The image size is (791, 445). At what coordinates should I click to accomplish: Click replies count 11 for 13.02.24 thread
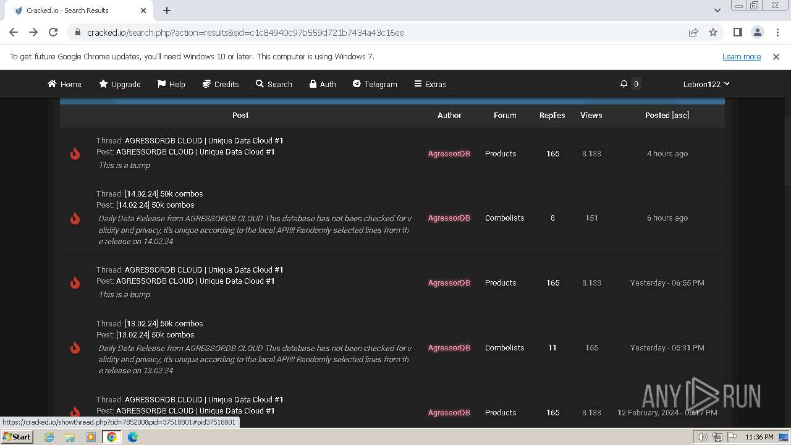pyautogui.click(x=552, y=347)
